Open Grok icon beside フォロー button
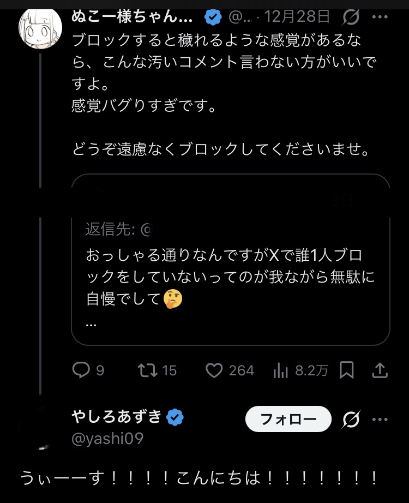 351,419
